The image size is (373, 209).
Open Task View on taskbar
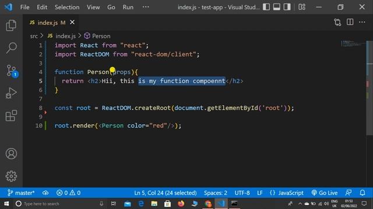tap(114, 204)
